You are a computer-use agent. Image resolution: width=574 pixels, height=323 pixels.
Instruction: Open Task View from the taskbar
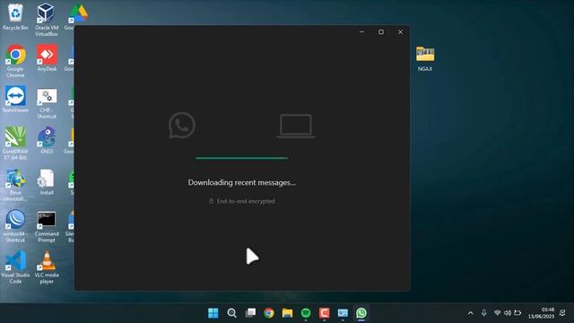coord(250,313)
